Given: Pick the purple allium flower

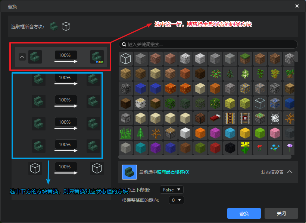Looking at the screenshot, I should click(x=289, y=148).
